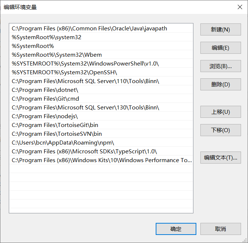Screen dimensions: 248x243
Task: Select the Oracle\Java\javapath entry
Action: tap(101, 29)
